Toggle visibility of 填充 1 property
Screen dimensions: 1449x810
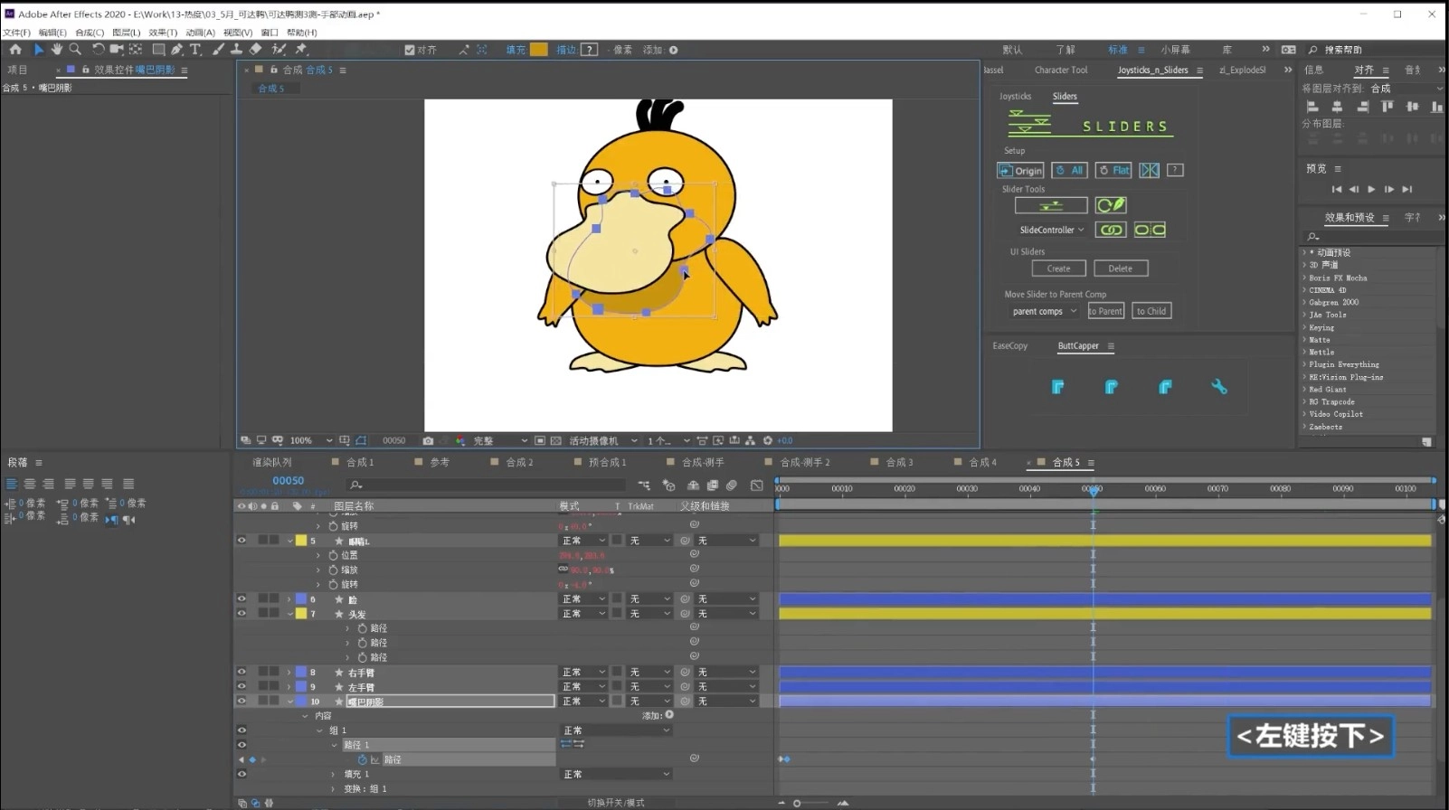pyautogui.click(x=241, y=775)
